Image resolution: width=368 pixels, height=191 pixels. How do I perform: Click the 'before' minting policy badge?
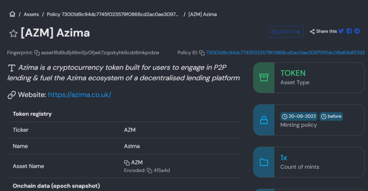331,116
